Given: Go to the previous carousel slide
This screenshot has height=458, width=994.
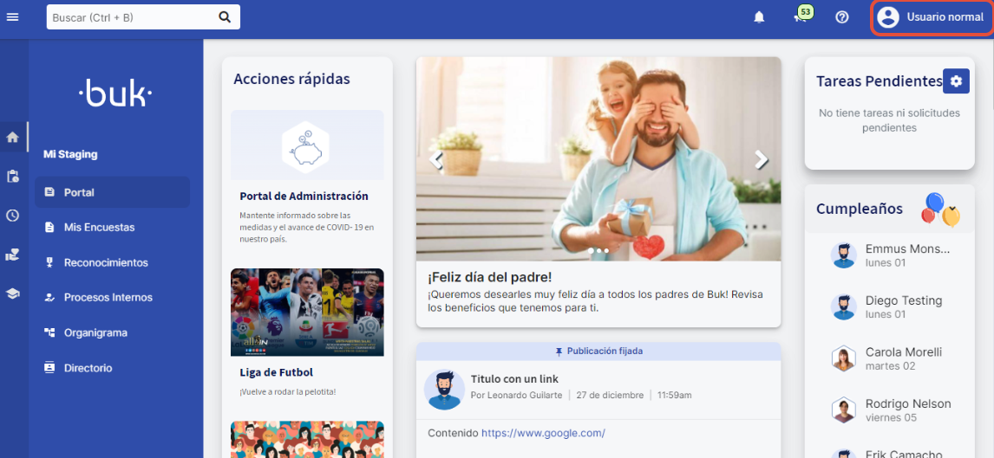Looking at the screenshot, I should [x=437, y=159].
